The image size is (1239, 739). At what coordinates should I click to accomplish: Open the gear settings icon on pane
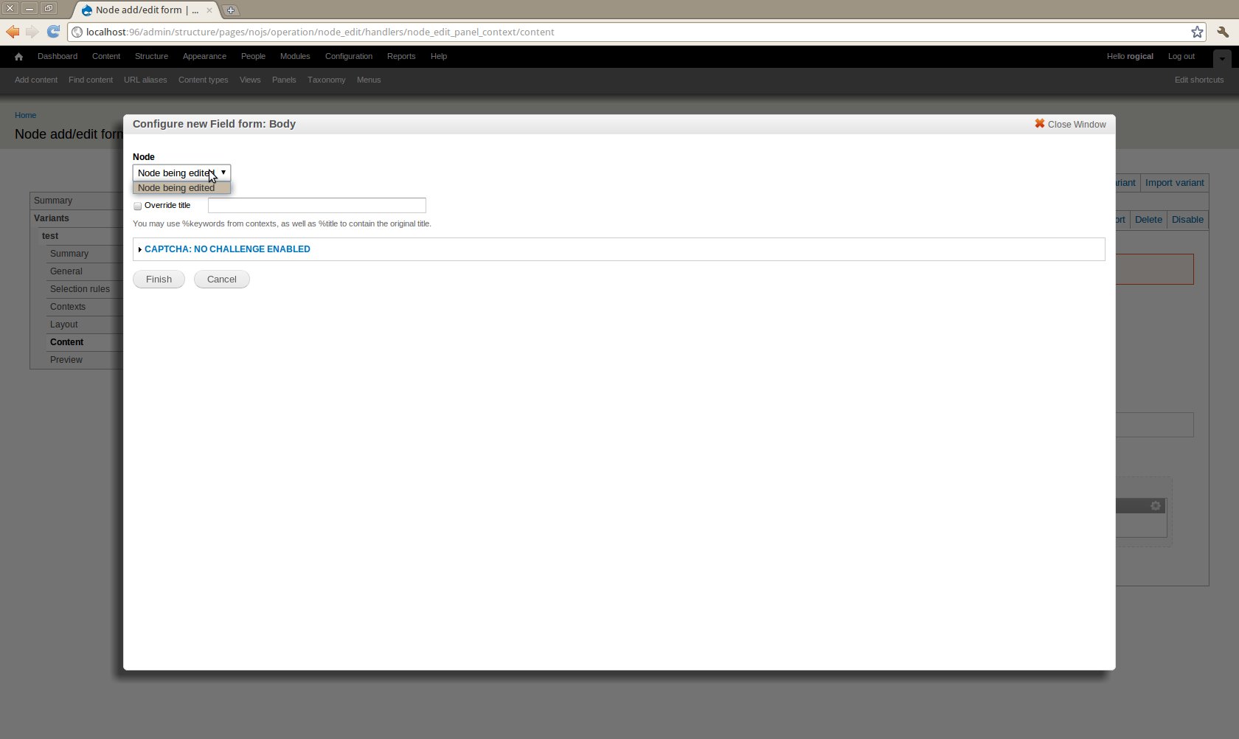click(1156, 506)
